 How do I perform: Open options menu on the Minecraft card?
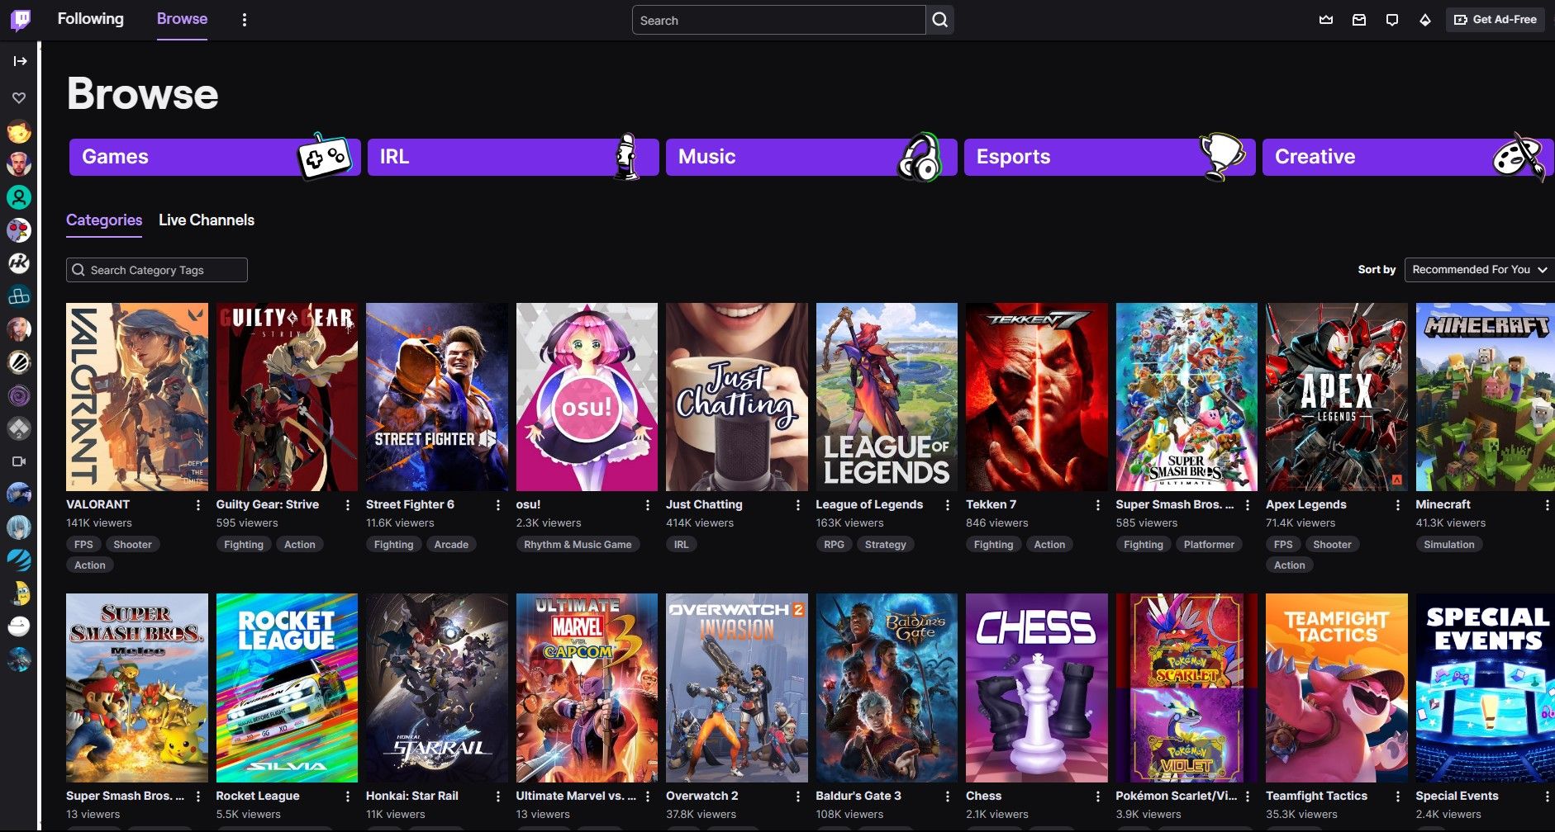(x=1548, y=504)
